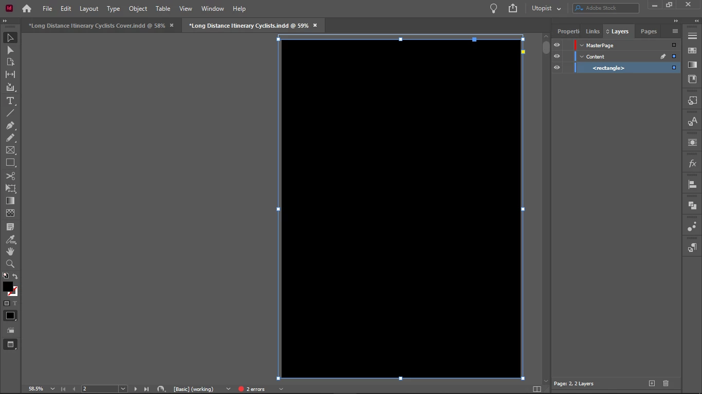Toggle split layout view
The image size is (702, 394).
tap(537, 389)
